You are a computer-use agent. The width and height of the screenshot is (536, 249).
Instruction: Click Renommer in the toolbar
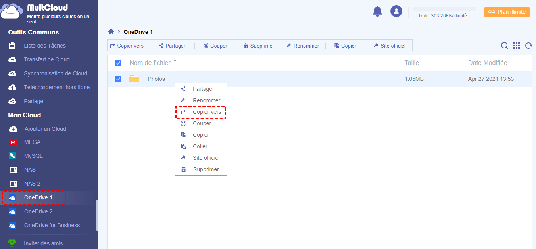click(303, 46)
